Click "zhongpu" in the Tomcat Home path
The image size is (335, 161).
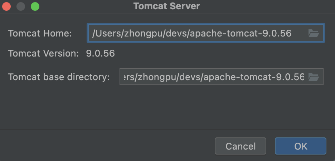point(140,34)
